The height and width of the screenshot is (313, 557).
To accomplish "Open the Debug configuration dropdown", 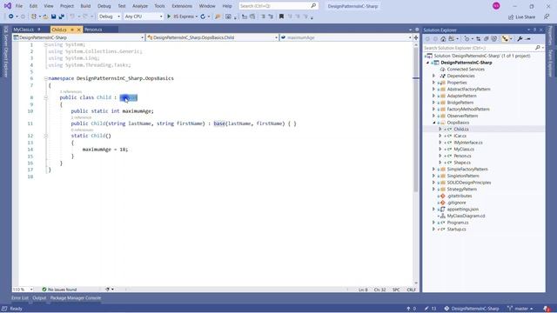I will [110, 17].
